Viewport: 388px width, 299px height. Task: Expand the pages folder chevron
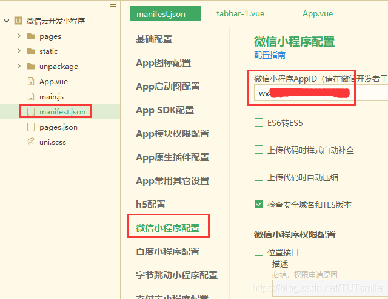pyautogui.click(x=19, y=36)
